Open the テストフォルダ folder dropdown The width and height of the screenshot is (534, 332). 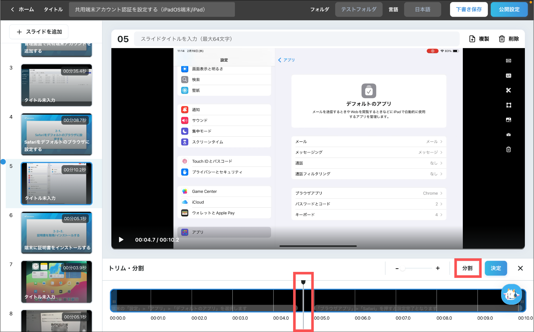(359, 10)
